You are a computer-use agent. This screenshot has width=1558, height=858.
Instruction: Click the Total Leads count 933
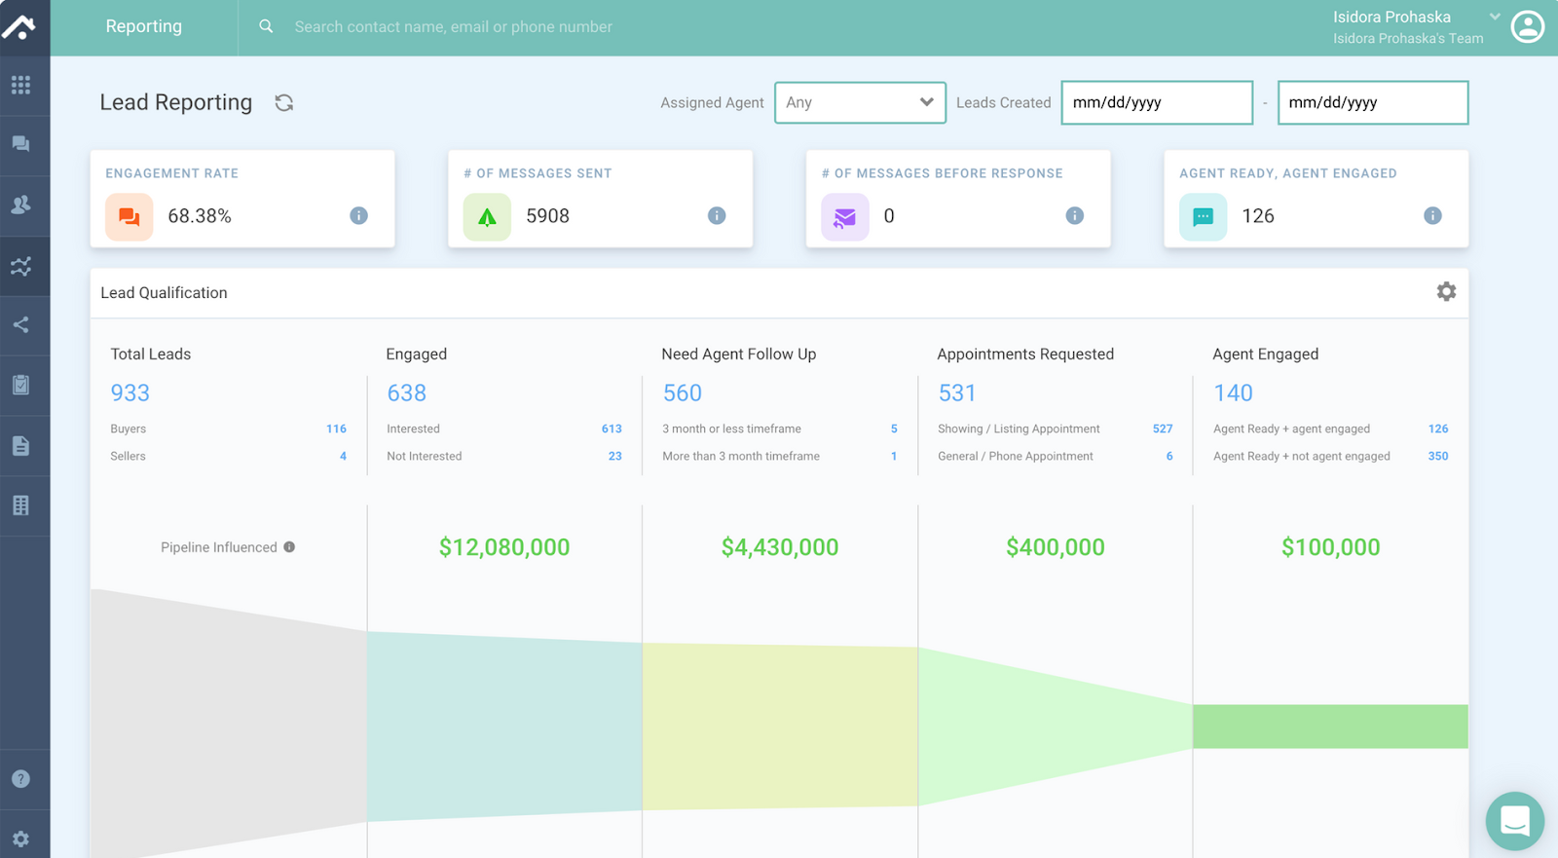pyautogui.click(x=130, y=392)
